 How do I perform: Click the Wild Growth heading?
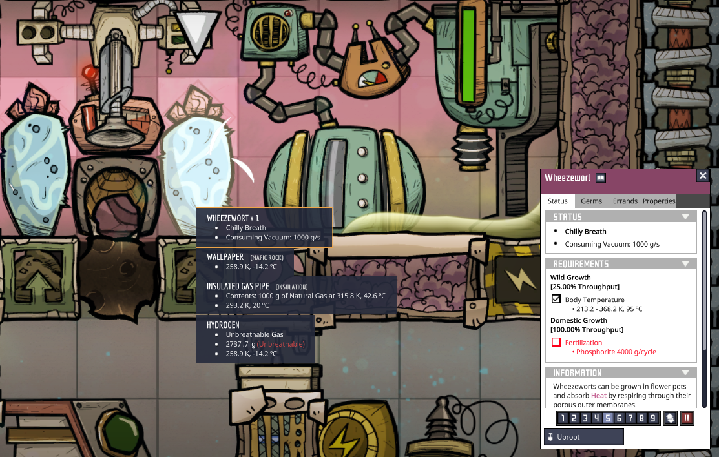[570, 278]
